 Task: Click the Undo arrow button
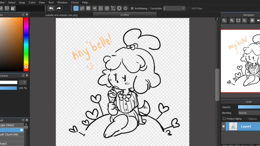coord(51,8)
